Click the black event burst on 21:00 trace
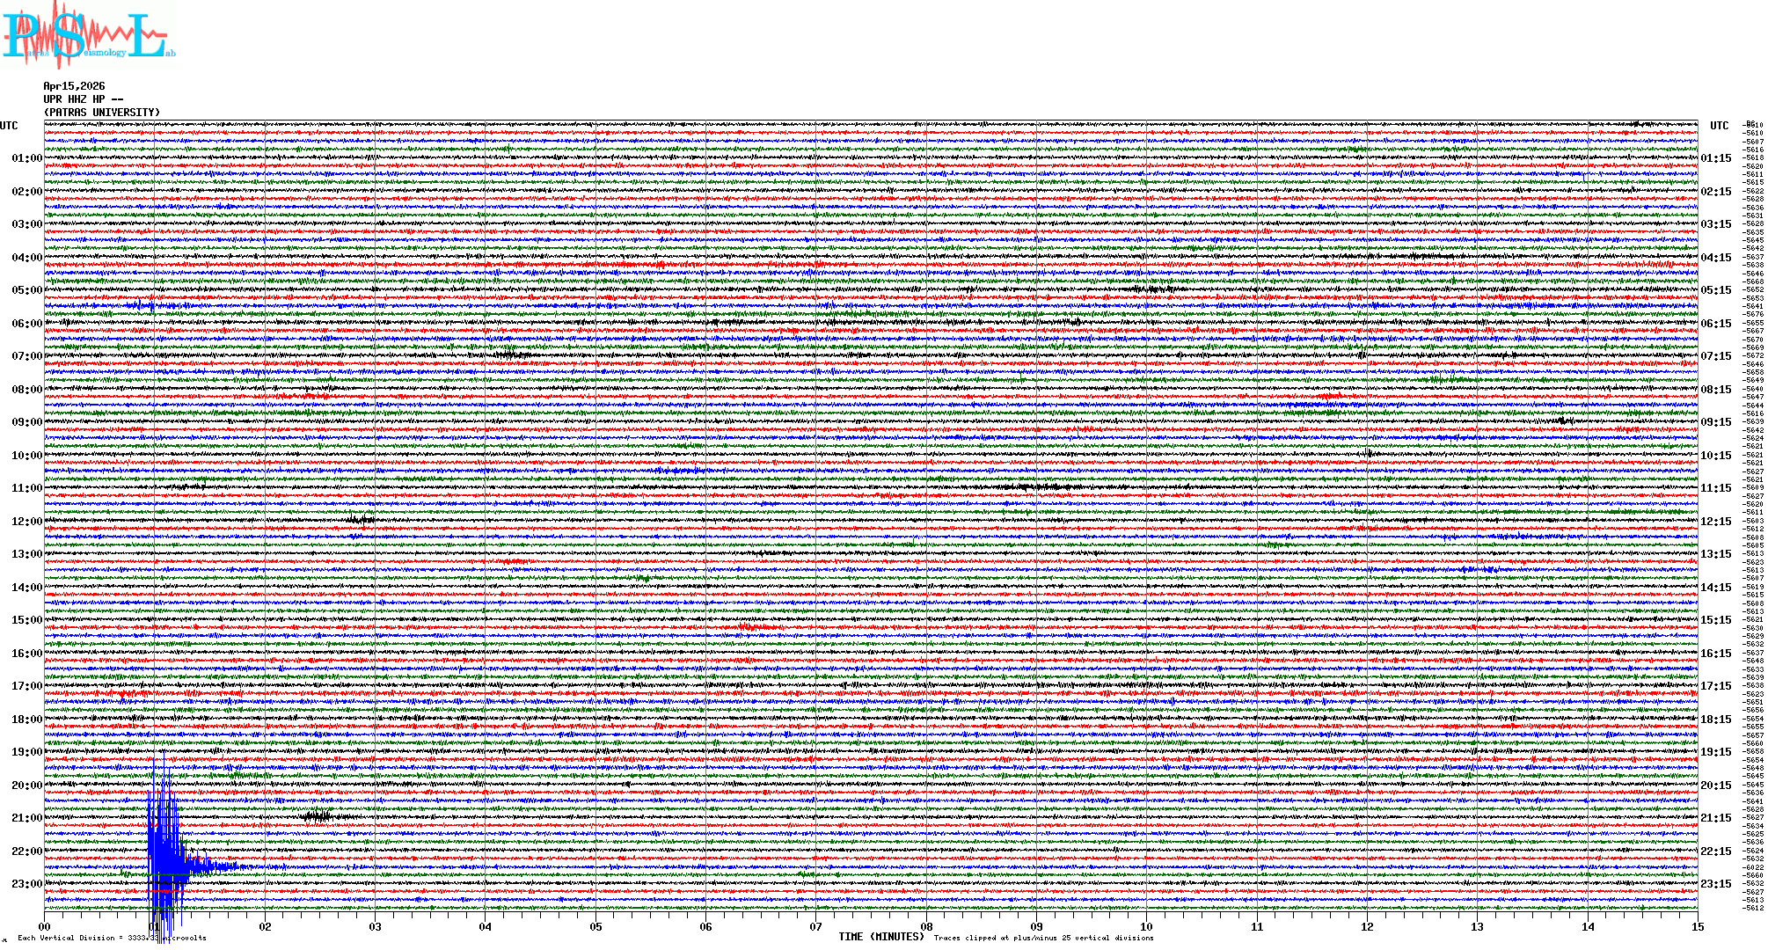Image resolution: width=1768 pixels, height=950 pixels. coord(317,816)
